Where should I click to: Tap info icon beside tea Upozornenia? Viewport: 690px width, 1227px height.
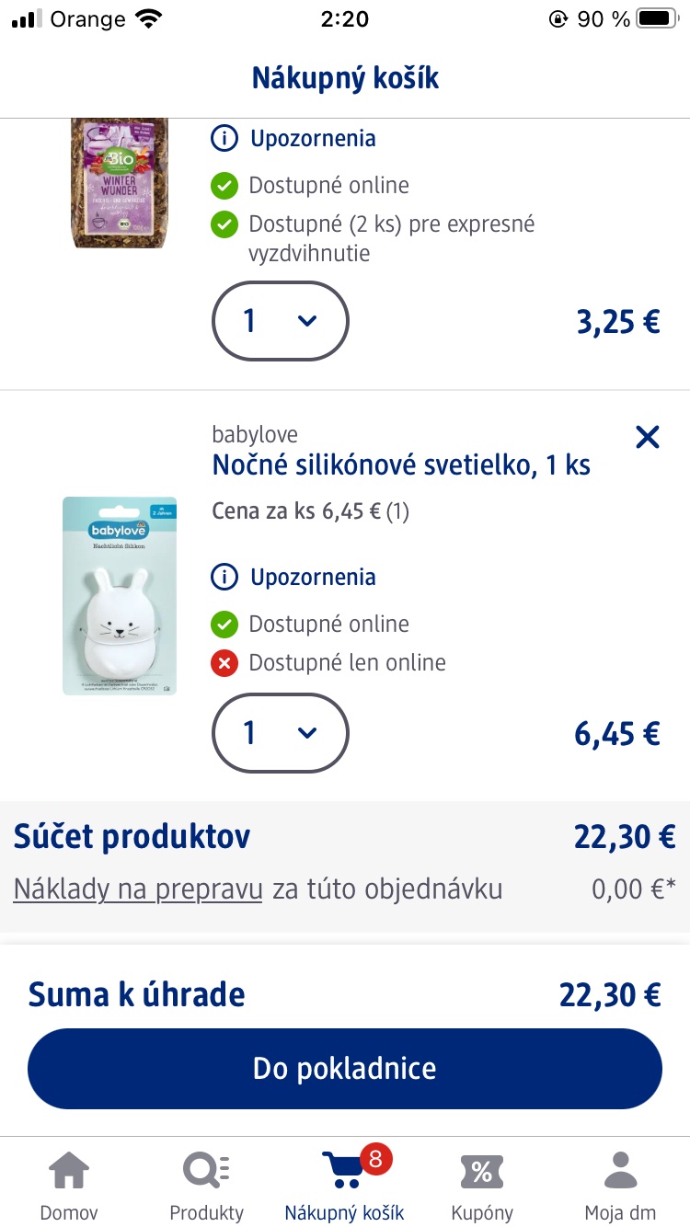[x=224, y=139]
